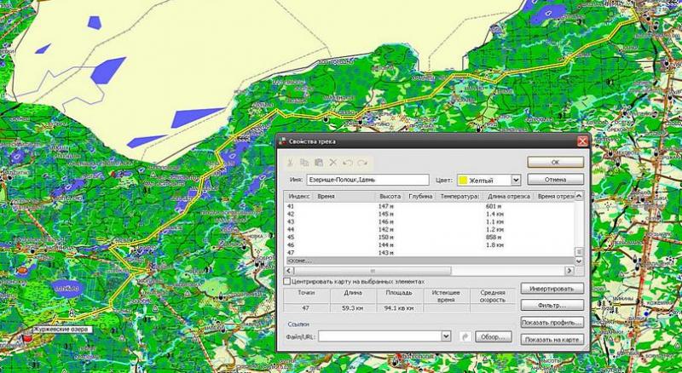Click the Файл/URL text field
This screenshot has width=682, height=373.
pyautogui.click(x=379, y=336)
